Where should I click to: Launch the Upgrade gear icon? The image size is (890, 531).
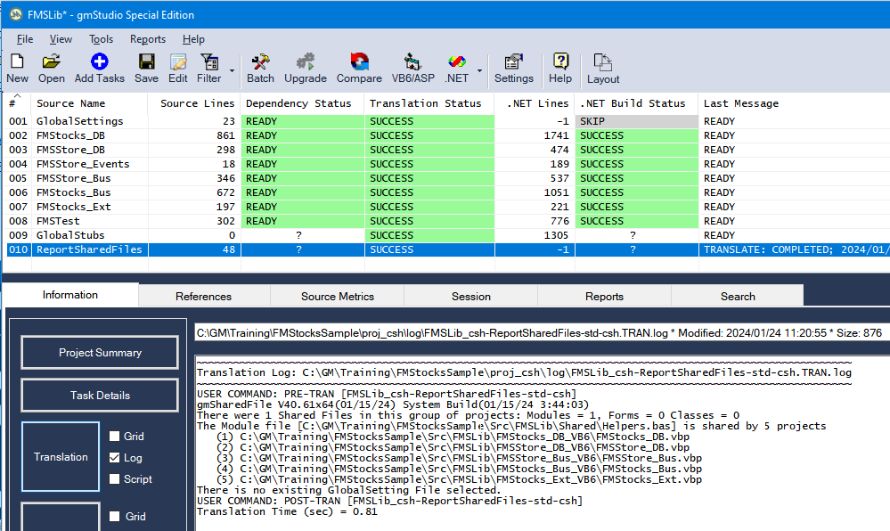coord(306,62)
